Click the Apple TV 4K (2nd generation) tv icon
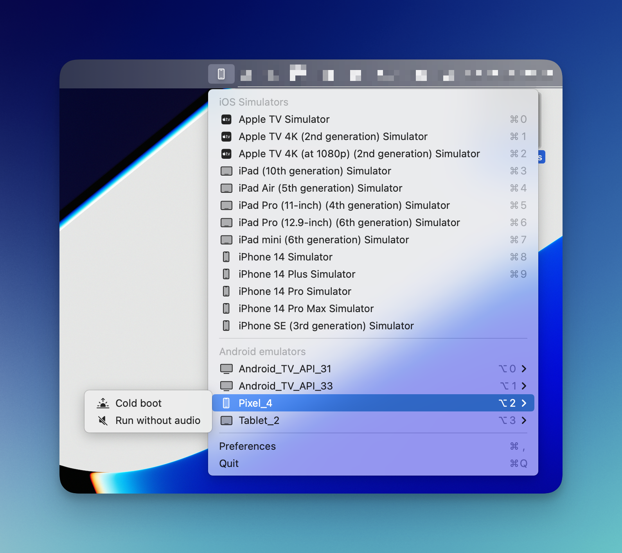Screen dimensions: 622x553 227,136
